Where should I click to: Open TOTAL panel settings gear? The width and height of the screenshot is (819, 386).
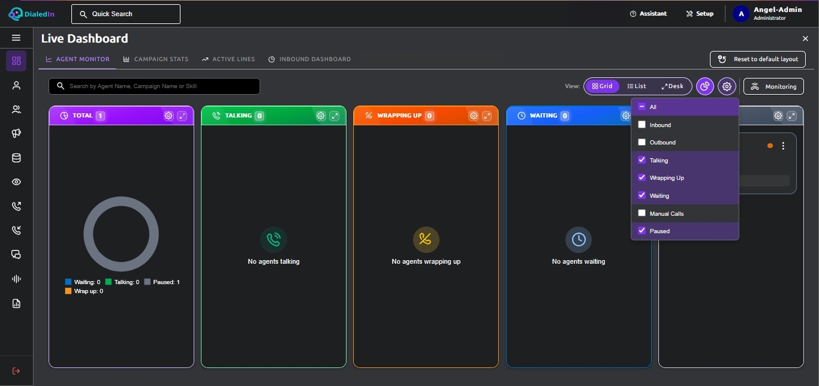click(x=168, y=116)
